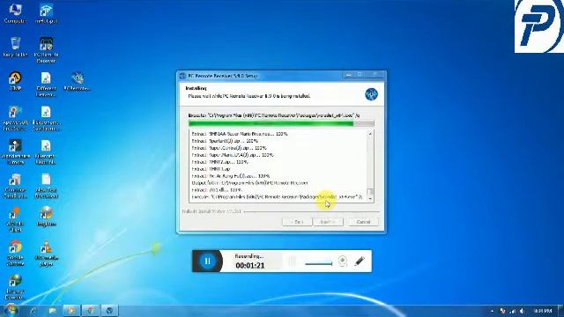Click the recorder webcam icon
564x317 pixels.
[343, 261]
